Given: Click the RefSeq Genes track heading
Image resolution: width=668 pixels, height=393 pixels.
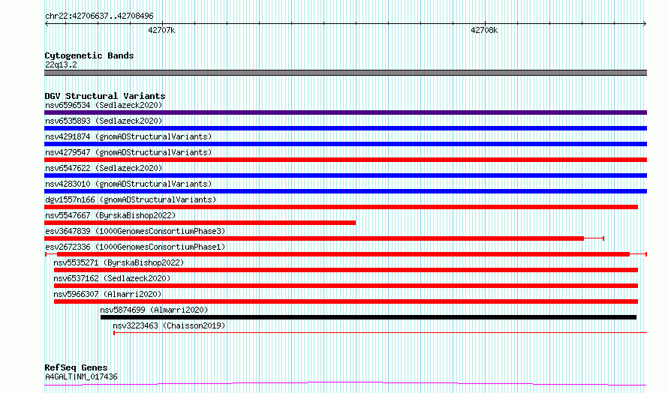Looking at the screenshot, I should [76, 367].
